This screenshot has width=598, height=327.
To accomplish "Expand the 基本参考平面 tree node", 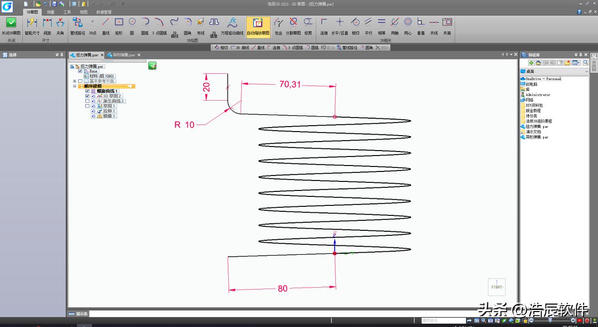I will [x=74, y=81].
